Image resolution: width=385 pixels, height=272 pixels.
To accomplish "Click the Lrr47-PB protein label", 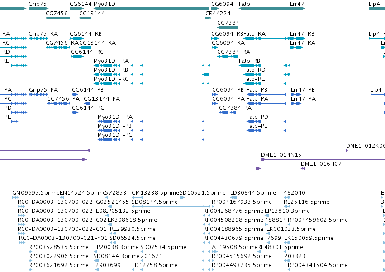I will coord(303,90).
